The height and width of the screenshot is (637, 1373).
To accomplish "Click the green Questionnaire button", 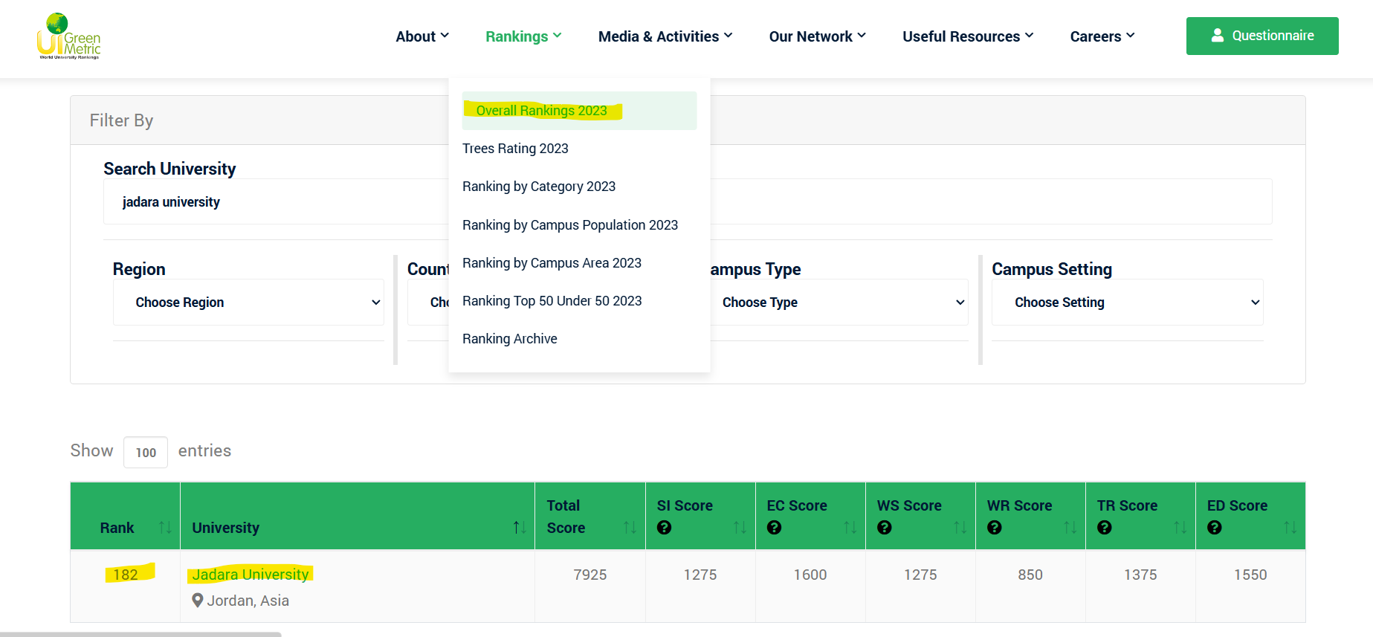I will [1262, 36].
